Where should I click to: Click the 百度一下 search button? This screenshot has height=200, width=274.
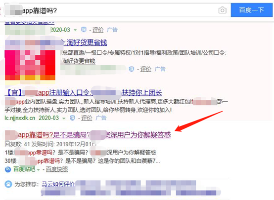(x=252, y=10)
